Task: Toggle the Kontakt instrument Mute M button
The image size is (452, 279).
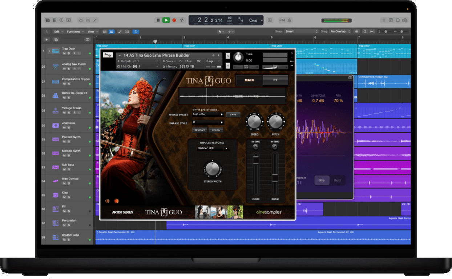Action: (228, 65)
